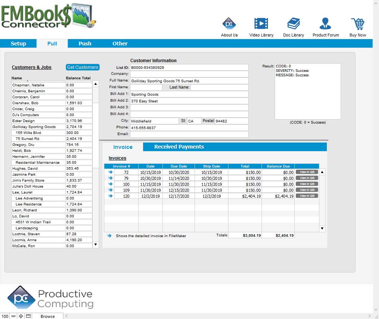This screenshot has height=319, width=379.
Task: Click the St state field
Action: pos(194,121)
